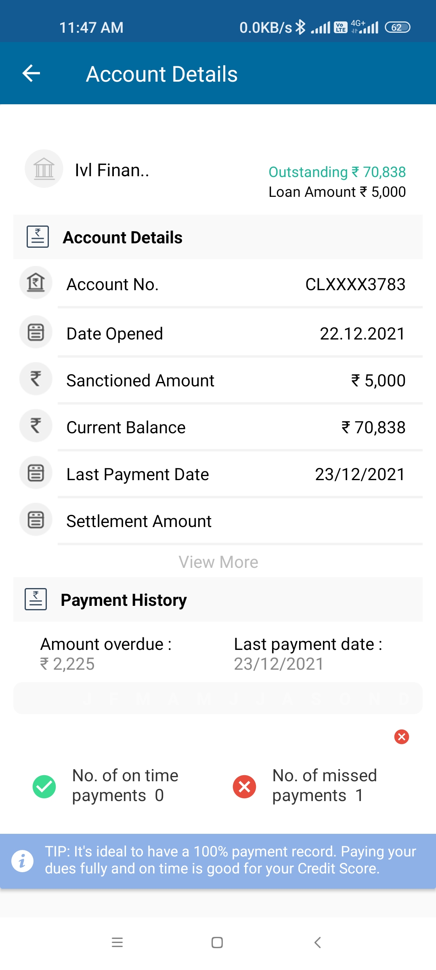This screenshot has width=436, height=970.
Task: Tap the Outstanding ₹ 70,838 text
Action: click(x=337, y=172)
